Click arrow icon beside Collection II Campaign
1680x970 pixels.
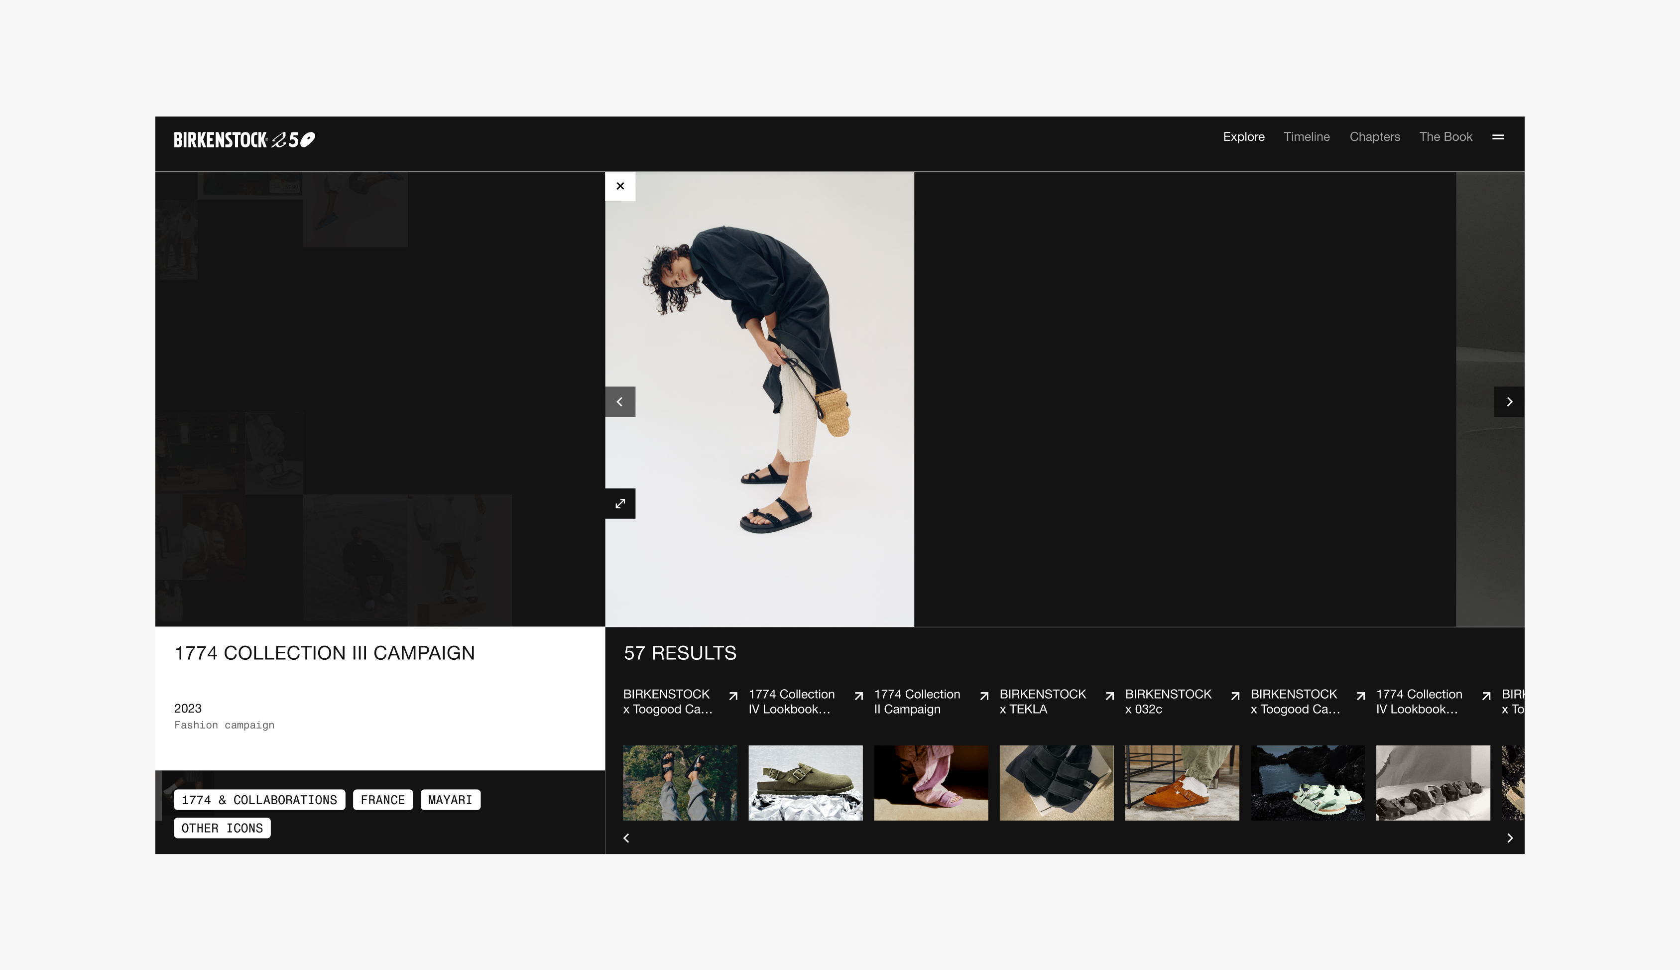[x=984, y=696]
